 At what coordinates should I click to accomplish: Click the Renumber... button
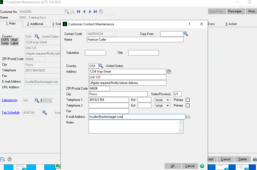[236, 11]
